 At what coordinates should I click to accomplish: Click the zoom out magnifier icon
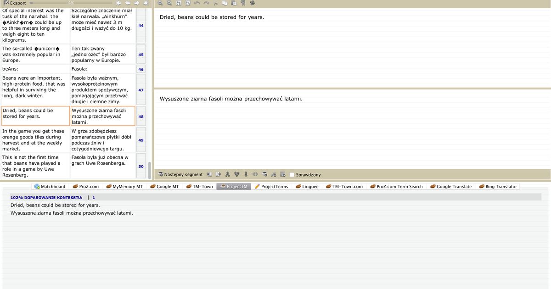point(169,3)
